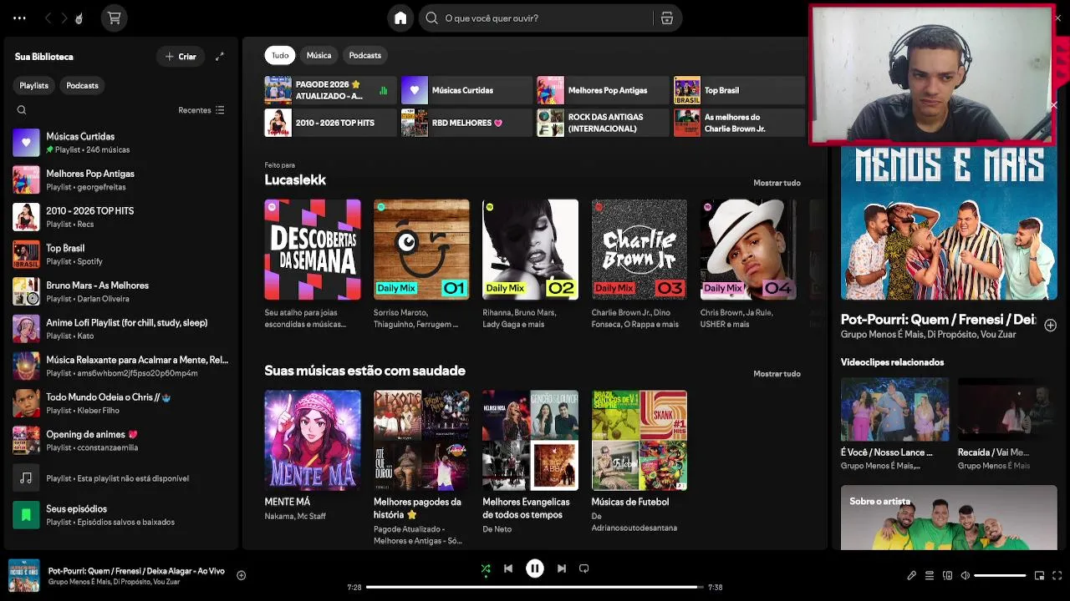Pause the current song
The image size is (1070, 601).
535,569
